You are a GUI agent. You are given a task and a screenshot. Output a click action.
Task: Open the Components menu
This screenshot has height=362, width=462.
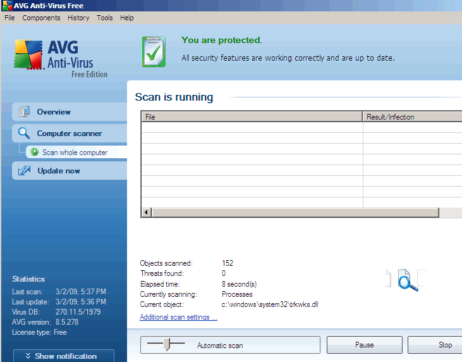(41, 18)
